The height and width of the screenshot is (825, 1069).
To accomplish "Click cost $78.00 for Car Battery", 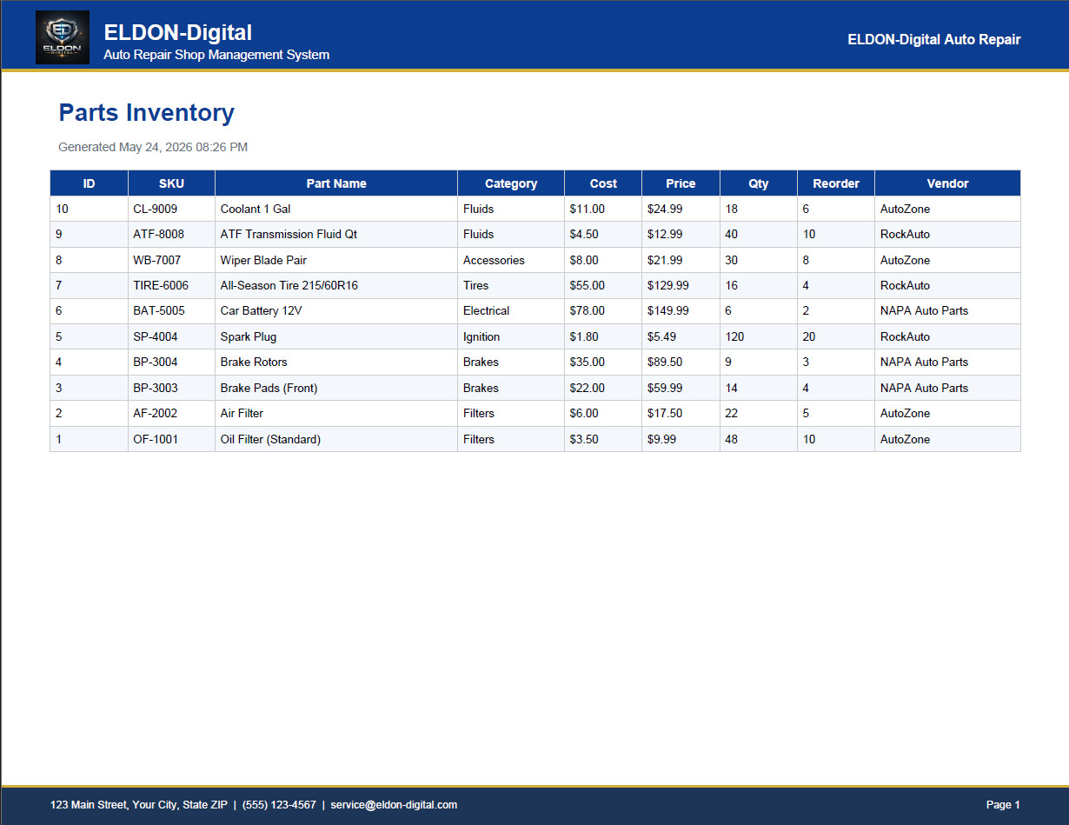I will [588, 310].
